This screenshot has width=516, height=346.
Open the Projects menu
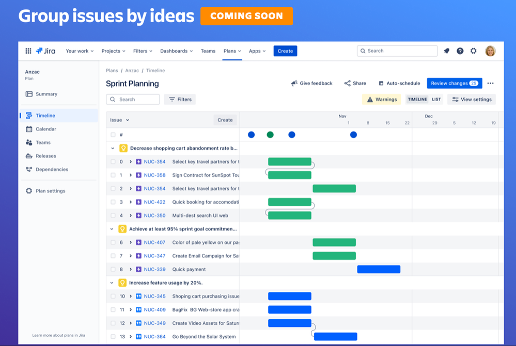[113, 51]
